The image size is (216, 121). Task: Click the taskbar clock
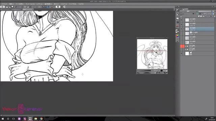pyautogui.click(x=212, y=119)
